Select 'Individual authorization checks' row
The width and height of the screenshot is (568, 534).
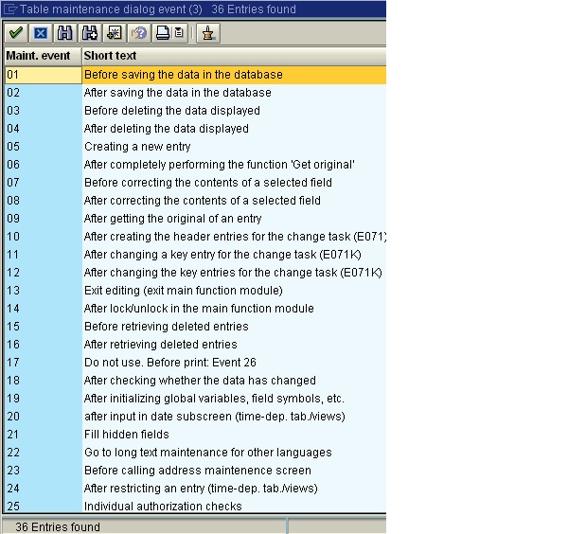coord(235,507)
